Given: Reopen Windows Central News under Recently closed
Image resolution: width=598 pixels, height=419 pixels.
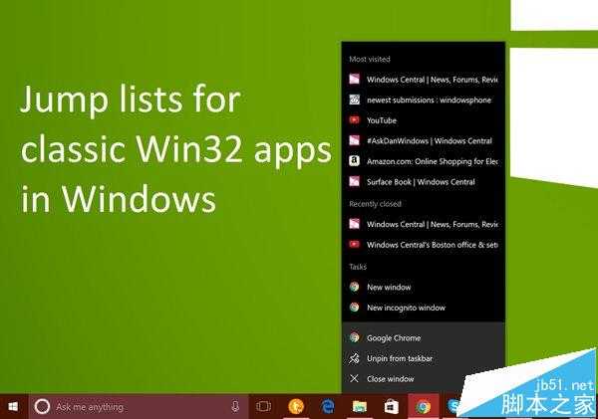Looking at the screenshot, I should click(424, 224).
